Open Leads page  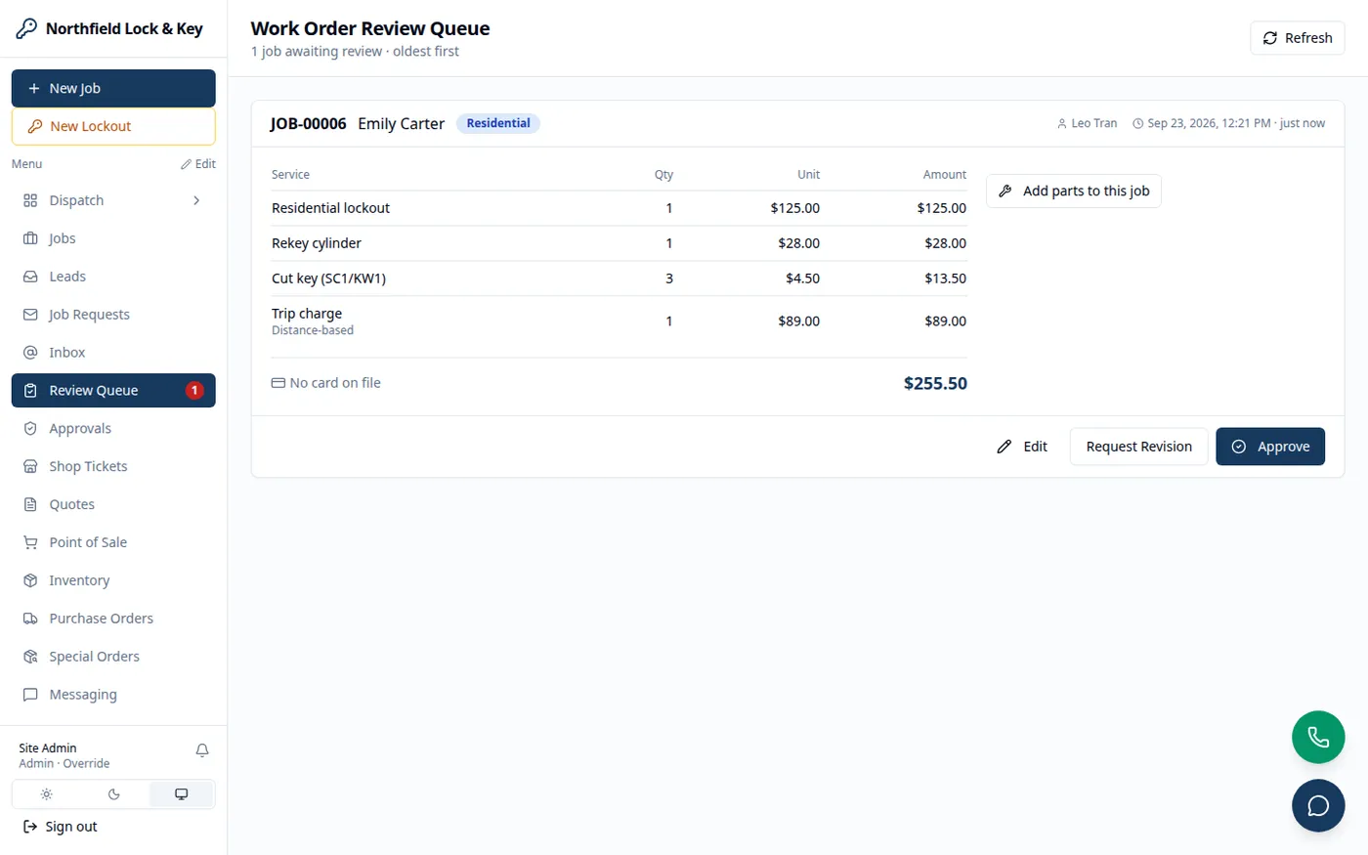(x=113, y=277)
